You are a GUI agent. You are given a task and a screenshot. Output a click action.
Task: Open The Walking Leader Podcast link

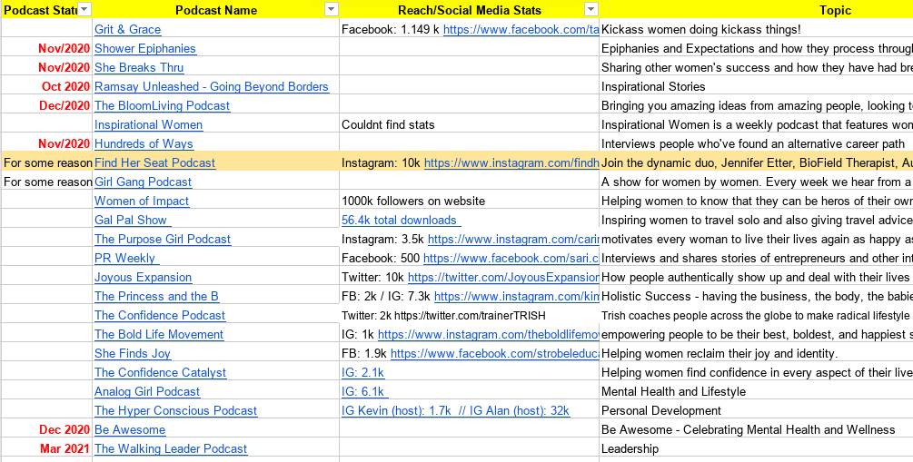(x=171, y=449)
